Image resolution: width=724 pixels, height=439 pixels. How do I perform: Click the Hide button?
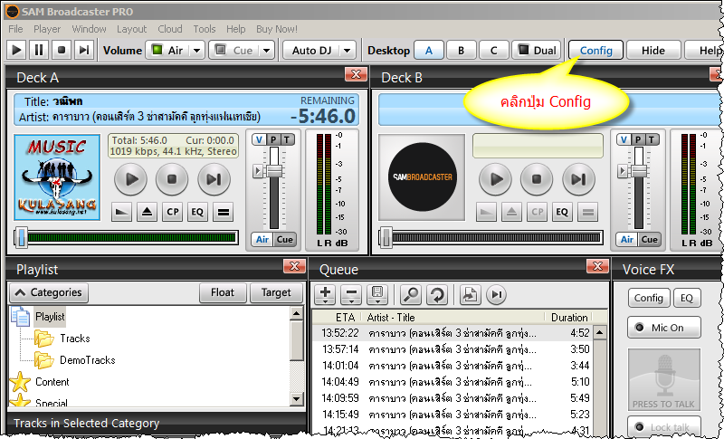pyautogui.click(x=653, y=50)
